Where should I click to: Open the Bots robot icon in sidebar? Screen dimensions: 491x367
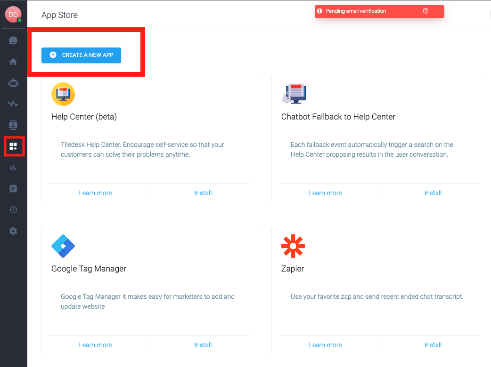[13, 83]
